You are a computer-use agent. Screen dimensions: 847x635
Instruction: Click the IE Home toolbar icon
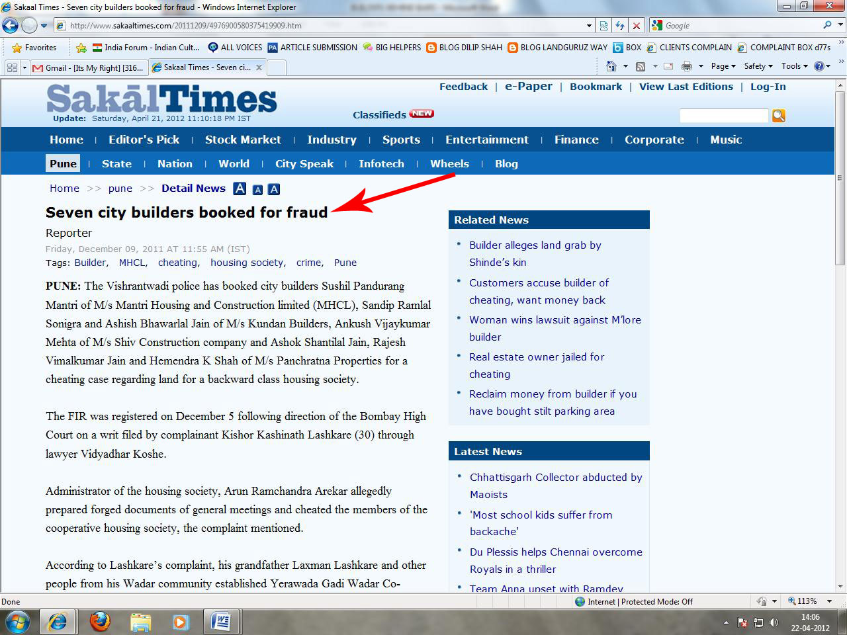tap(611, 66)
